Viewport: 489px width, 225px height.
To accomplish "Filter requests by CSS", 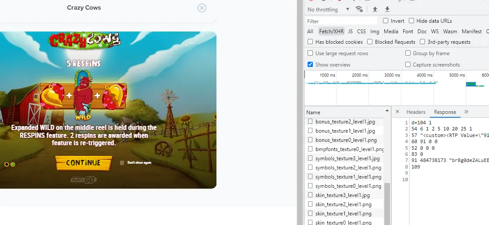I will (361, 32).
